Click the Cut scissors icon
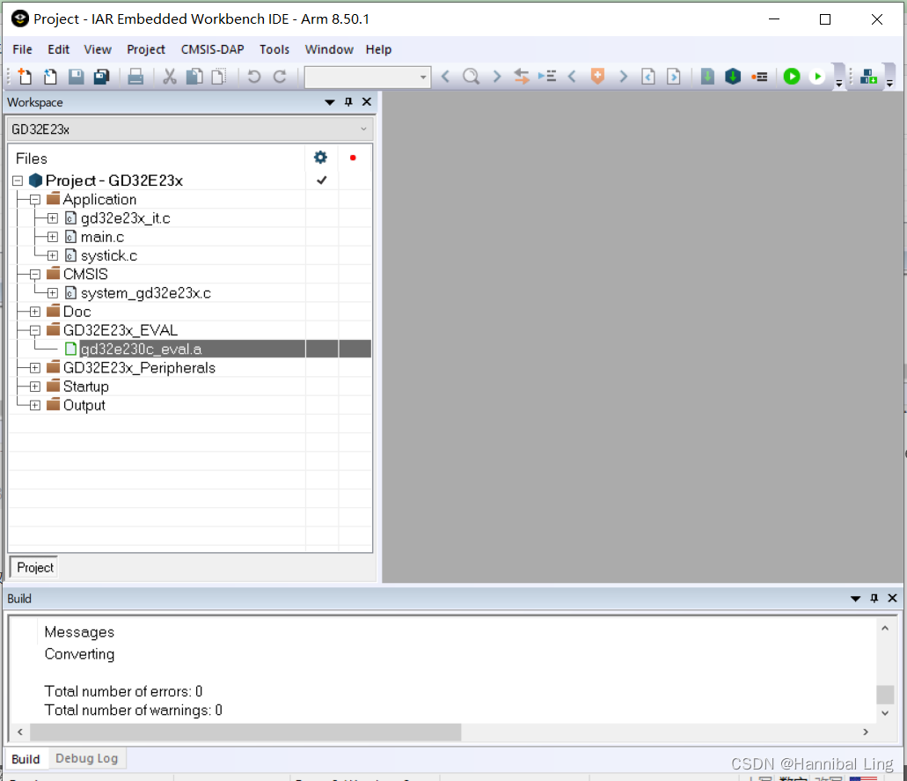The width and height of the screenshot is (907, 781). [x=170, y=77]
